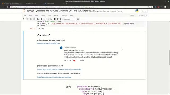Click the Improve OCR Accuracy heading text
170x95 pixels.
(x=58, y=73)
